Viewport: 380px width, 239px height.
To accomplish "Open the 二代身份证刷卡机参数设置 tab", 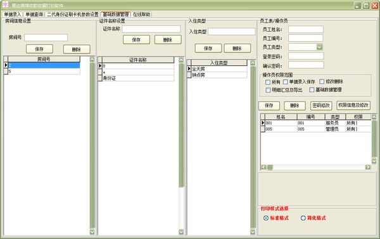I will [73, 15].
